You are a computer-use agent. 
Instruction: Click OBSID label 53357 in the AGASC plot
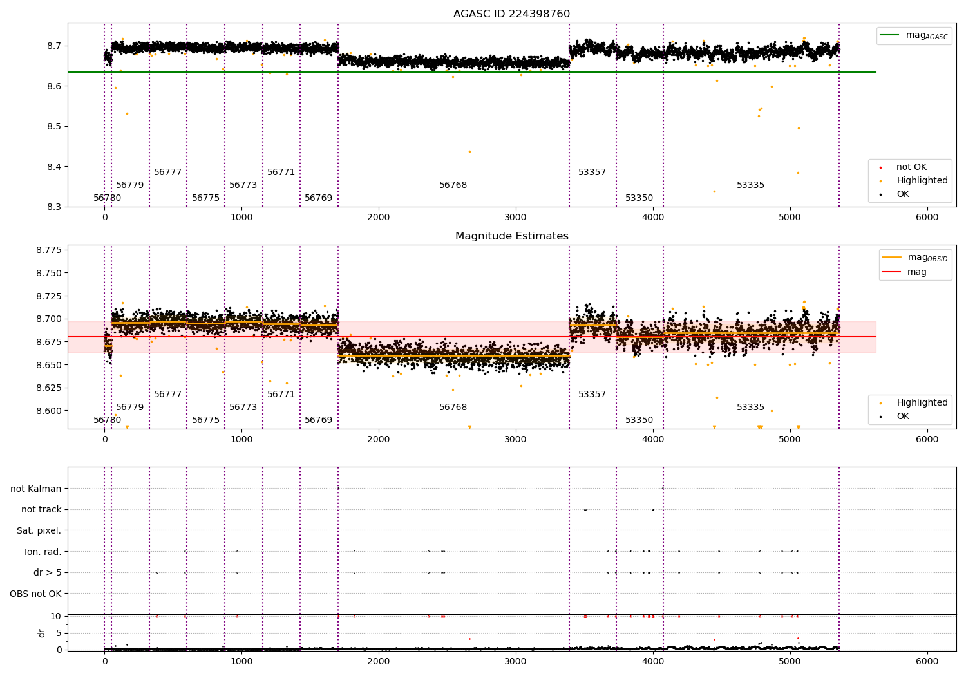point(592,173)
